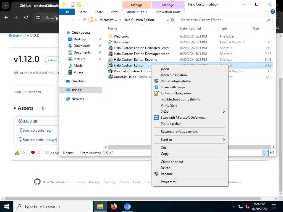Screen dimensions: 283x212
Task: Expand the 7-Zip submenu
Action: coord(224,112)
